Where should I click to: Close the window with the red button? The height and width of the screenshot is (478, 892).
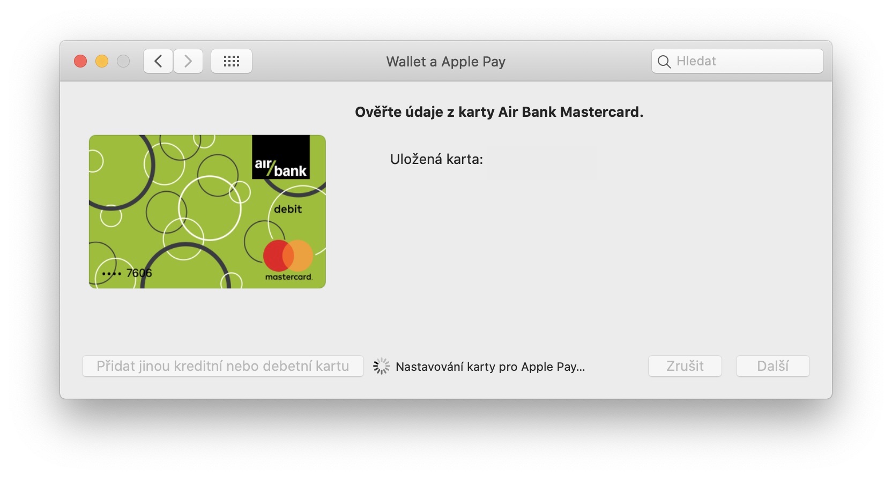[x=80, y=61]
